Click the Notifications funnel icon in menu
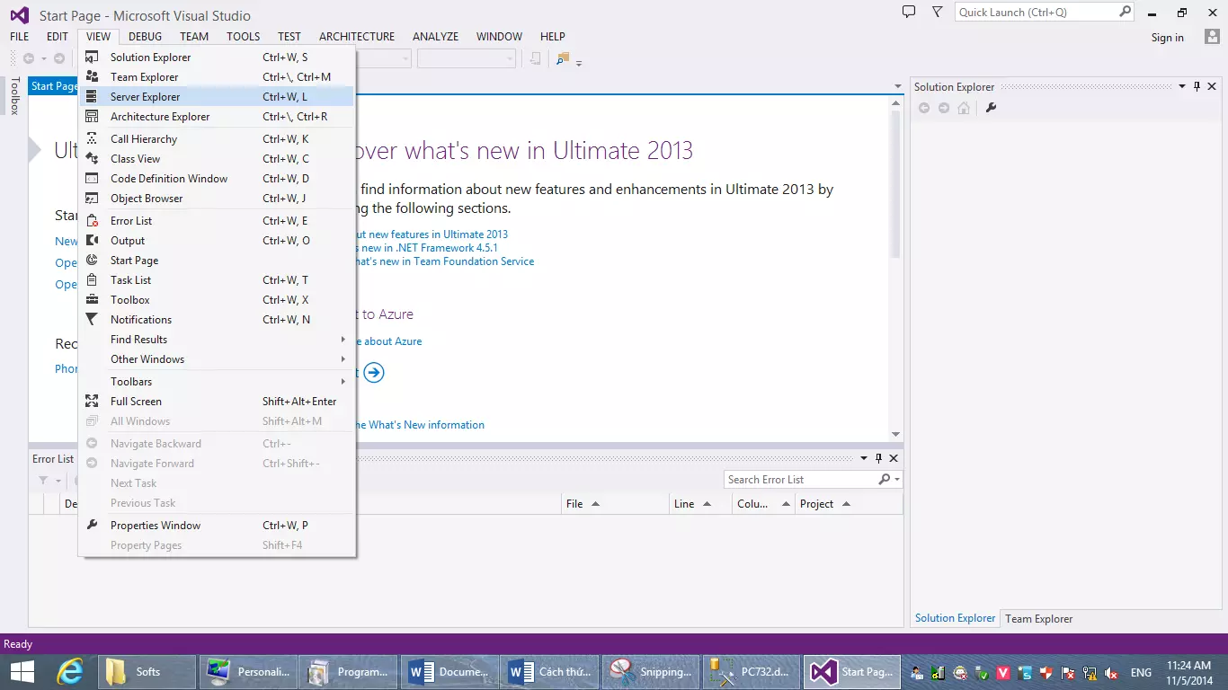 [92, 320]
